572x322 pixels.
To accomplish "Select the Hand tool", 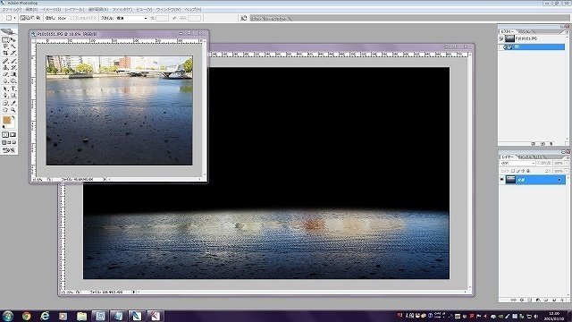I will (x=5, y=109).
